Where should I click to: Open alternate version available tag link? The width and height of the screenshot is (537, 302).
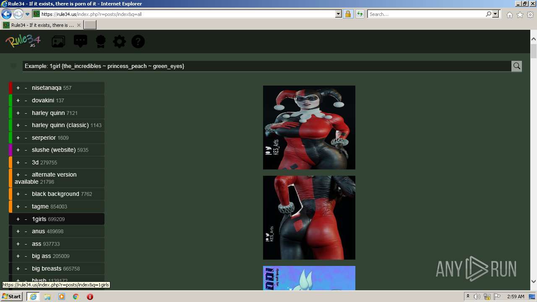pyautogui.click(x=45, y=178)
